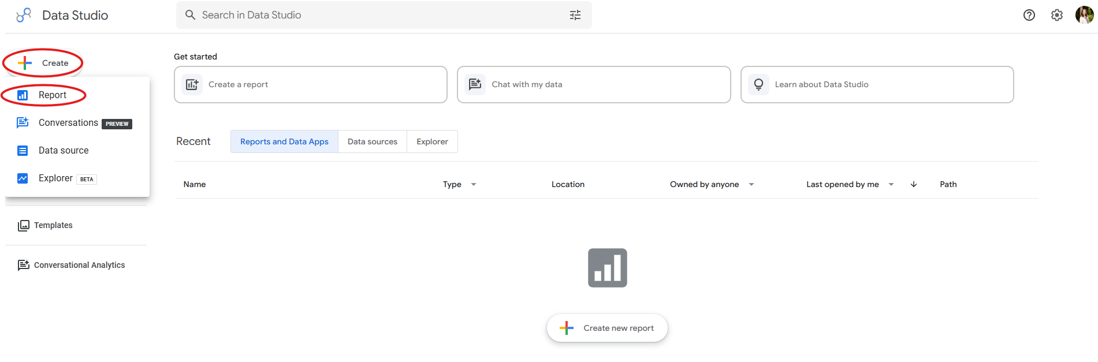Open the settings gear icon
Image resolution: width=1098 pixels, height=362 pixels.
coord(1057,15)
